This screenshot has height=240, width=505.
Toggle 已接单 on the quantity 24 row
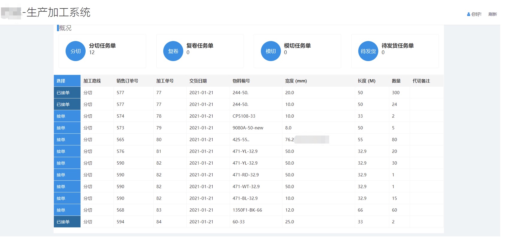63,104
